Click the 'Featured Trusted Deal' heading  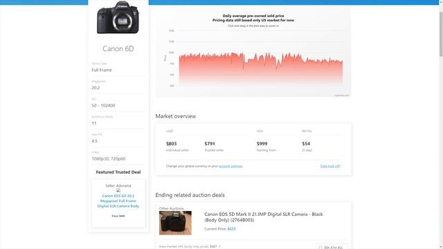pyautogui.click(x=118, y=172)
